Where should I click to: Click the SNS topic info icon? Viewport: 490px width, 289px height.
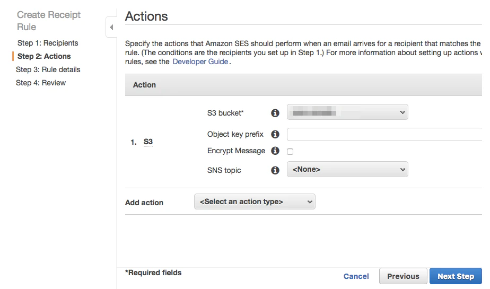tap(275, 170)
